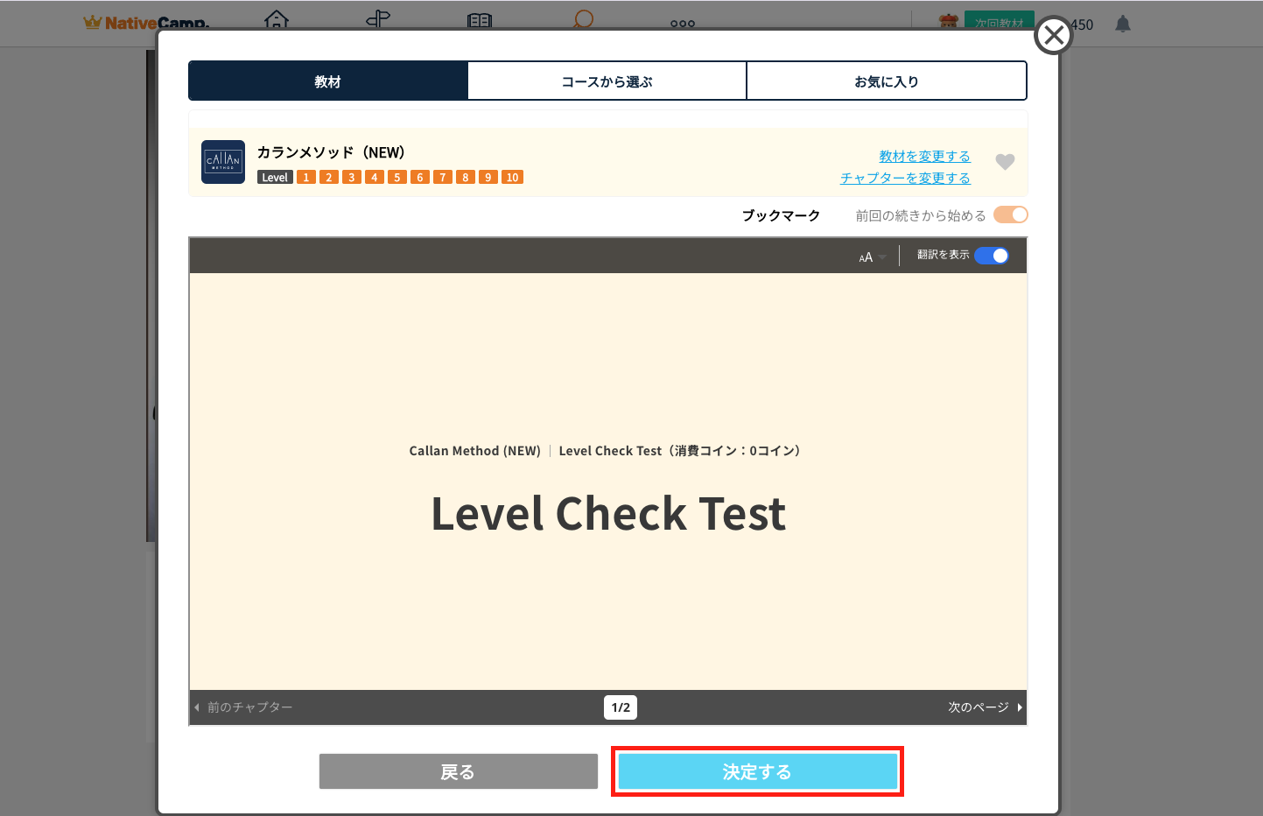Click the Callan Method logo thumbnail
The image size is (1263, 816).
pos(223,162)
